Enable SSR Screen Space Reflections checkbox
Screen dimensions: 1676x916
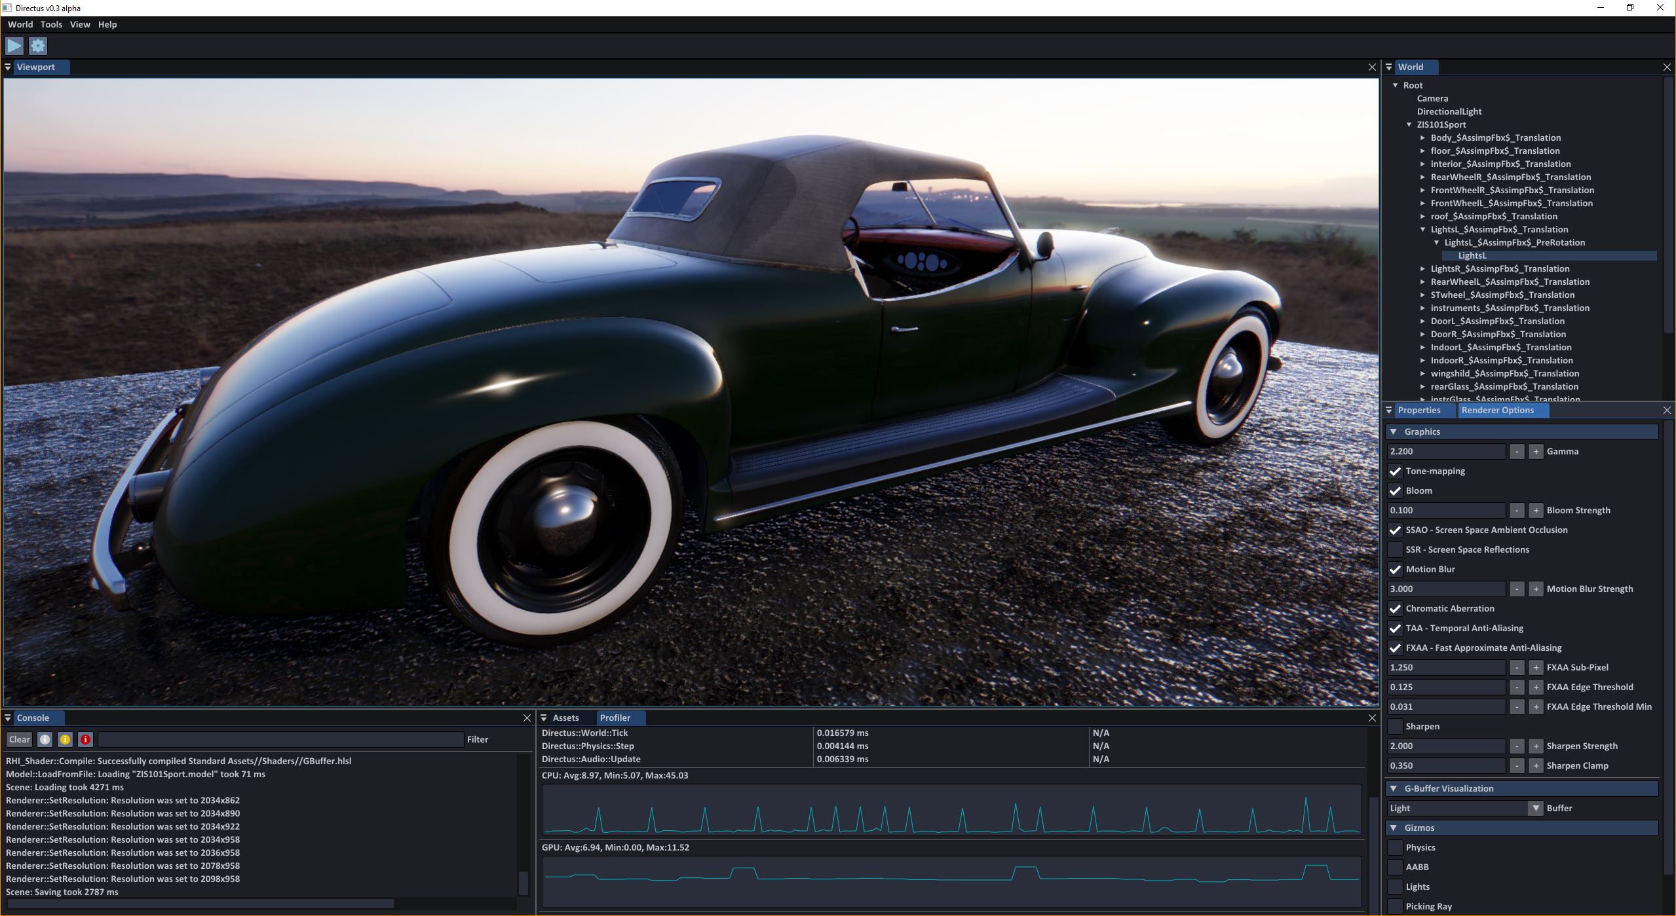click(1395, 550)
